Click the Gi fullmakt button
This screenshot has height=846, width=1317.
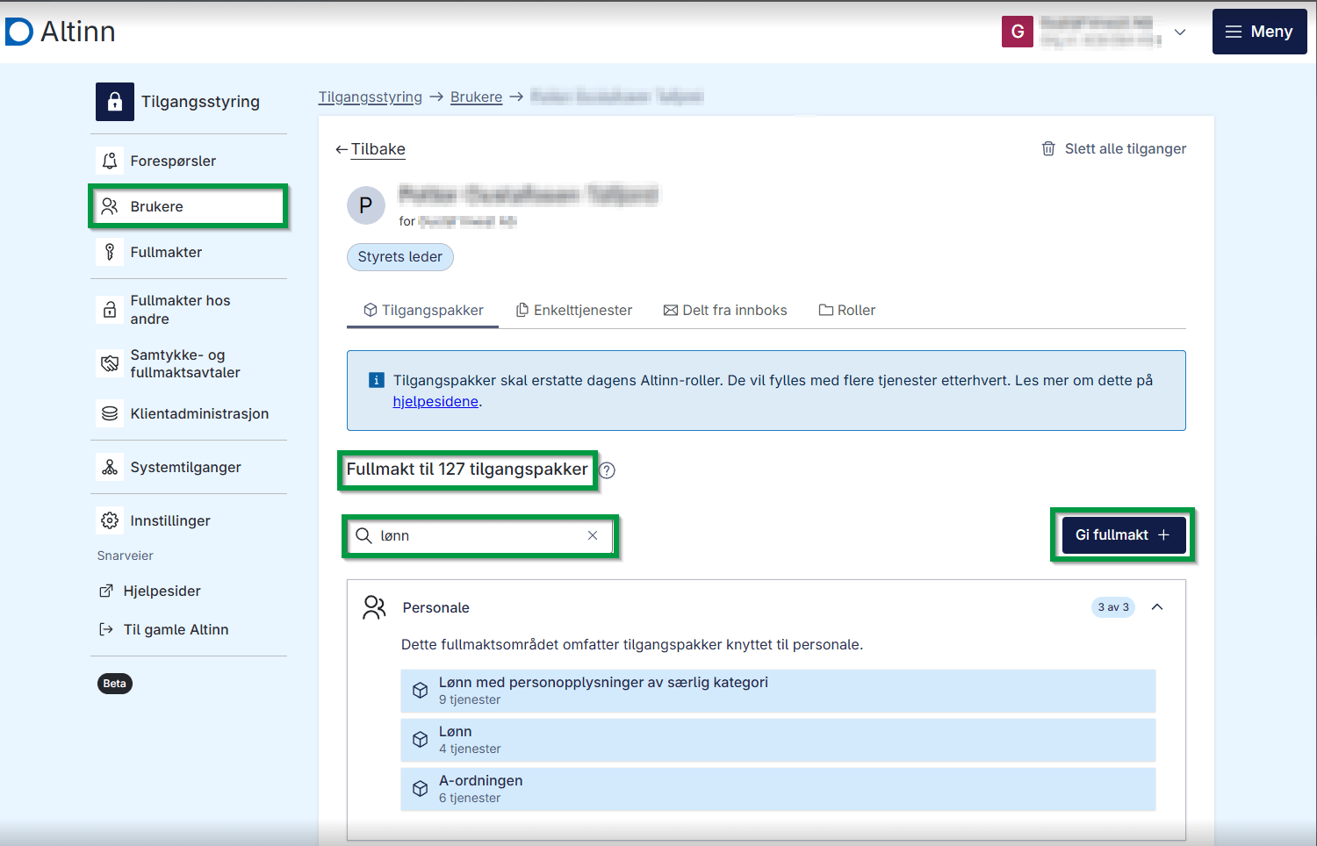pos(1123,534)
